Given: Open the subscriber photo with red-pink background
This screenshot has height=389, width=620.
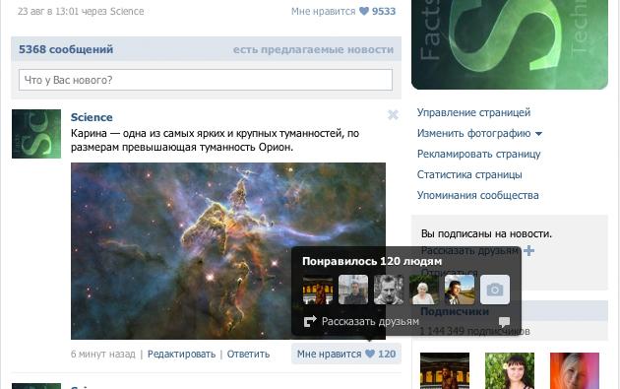Looking at the screenshot, I should (x=575, y=371).
